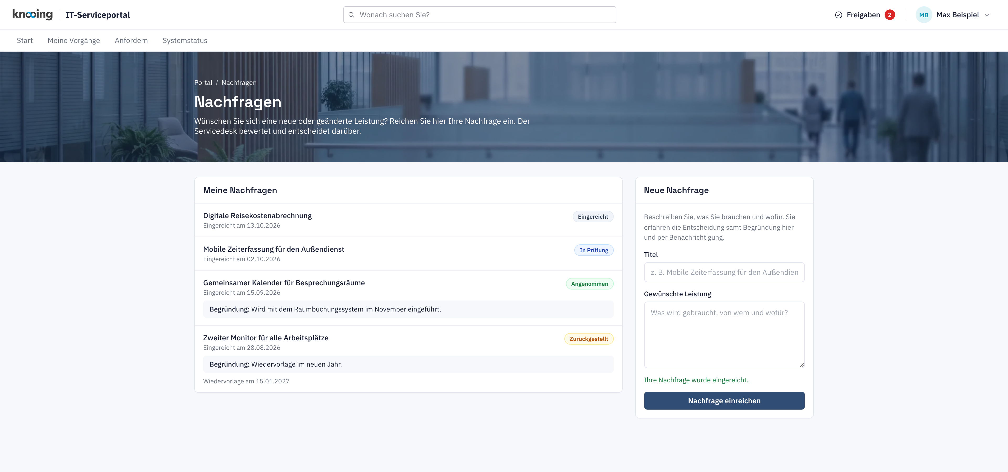Image resolution: width=1008 pixels, height=472 pixels.
Task: Click the Zurückgestellt status badge
Action: [x=589, y=339]
